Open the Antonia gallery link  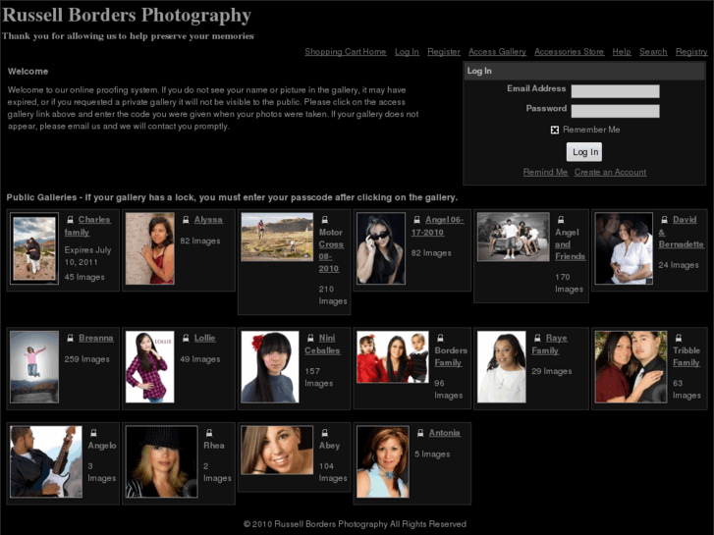click(445, 433)
